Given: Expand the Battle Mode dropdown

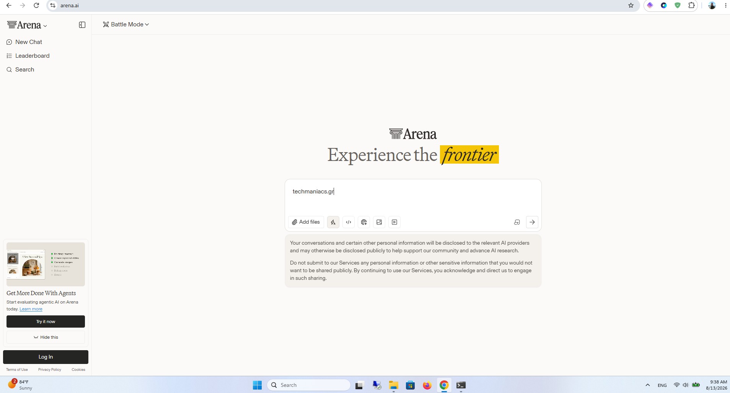Looking at the screenshot, I should (126, 24).
